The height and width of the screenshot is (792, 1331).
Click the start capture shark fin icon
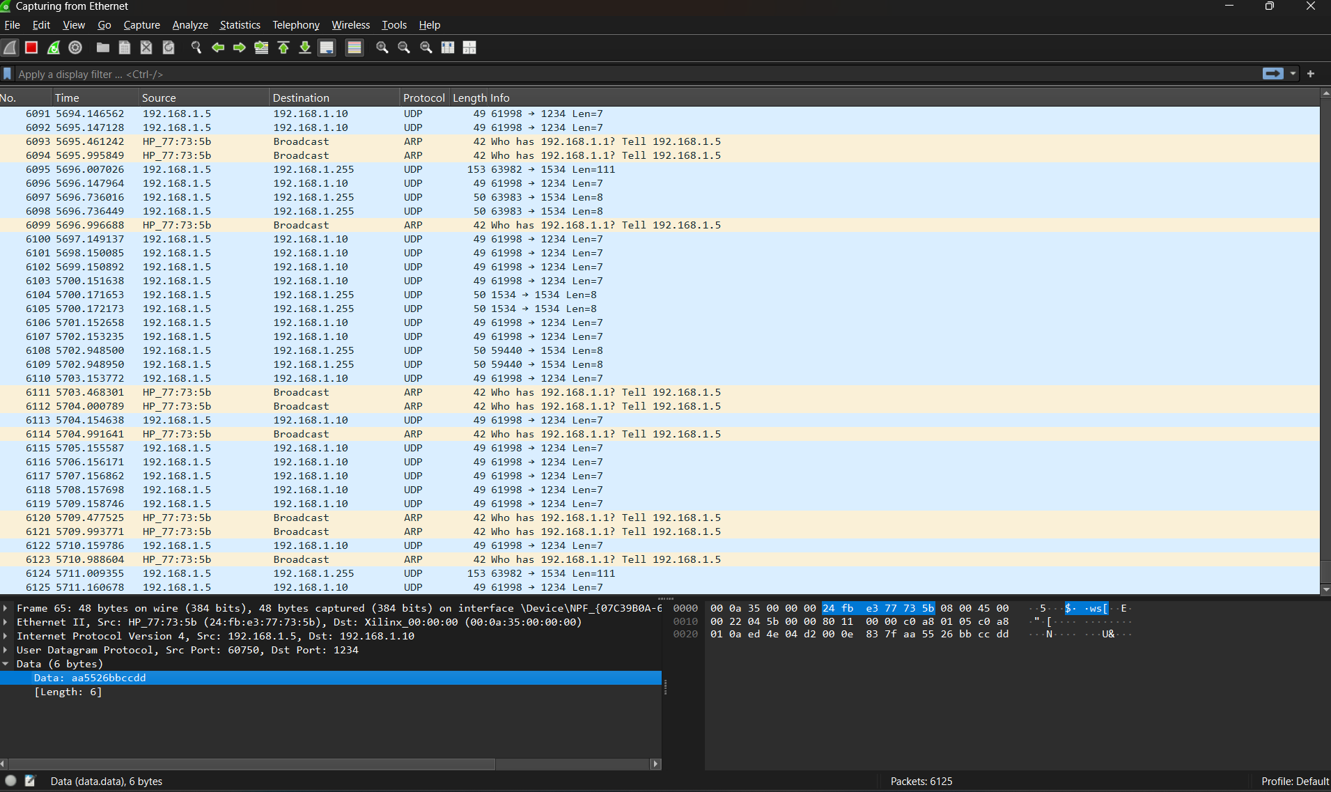[10, 47]
